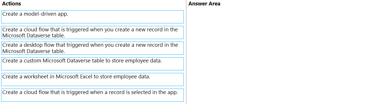Select the custom Microsoft Dataverse table action
Screen dimensions: 371x104
92,64
